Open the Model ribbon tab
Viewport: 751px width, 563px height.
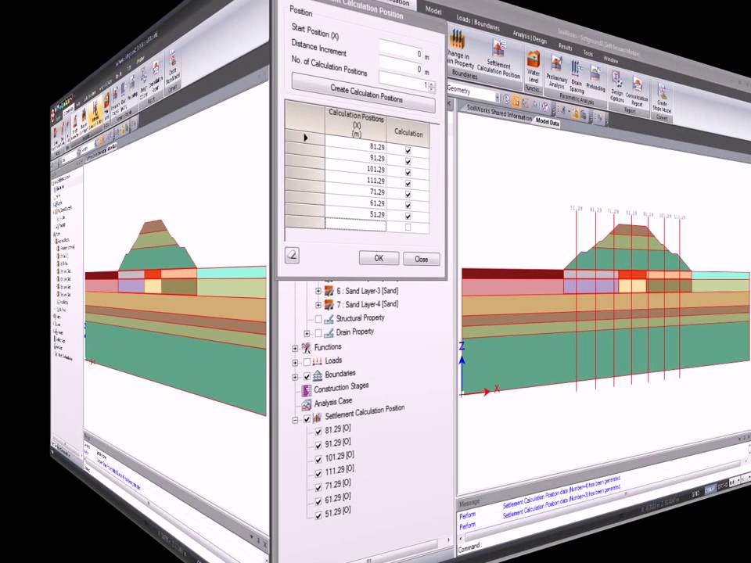(433, 10)
